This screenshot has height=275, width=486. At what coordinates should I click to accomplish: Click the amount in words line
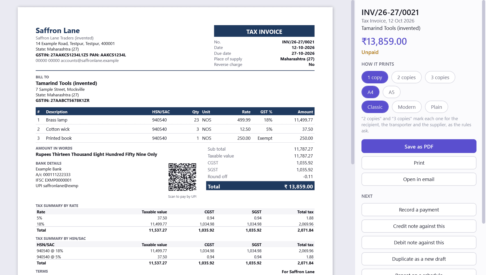pos(96,154)
